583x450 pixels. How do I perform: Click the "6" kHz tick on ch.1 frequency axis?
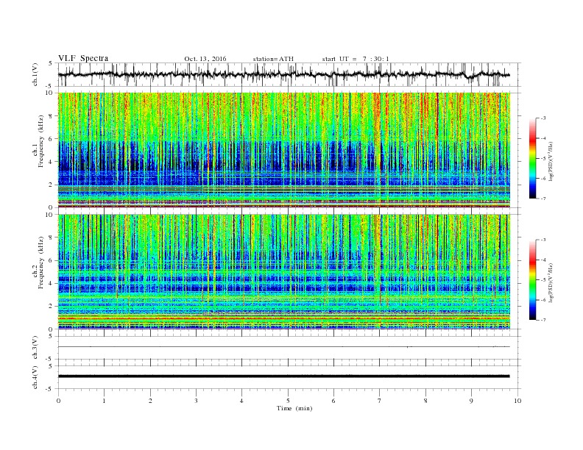pos(52,139)
